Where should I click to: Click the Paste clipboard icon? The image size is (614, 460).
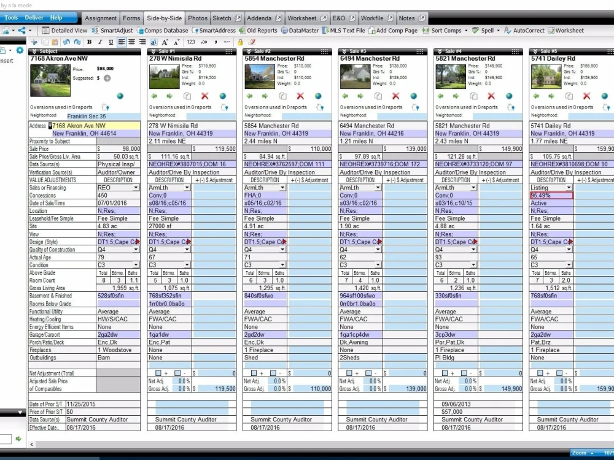click(x=55, y=42)
